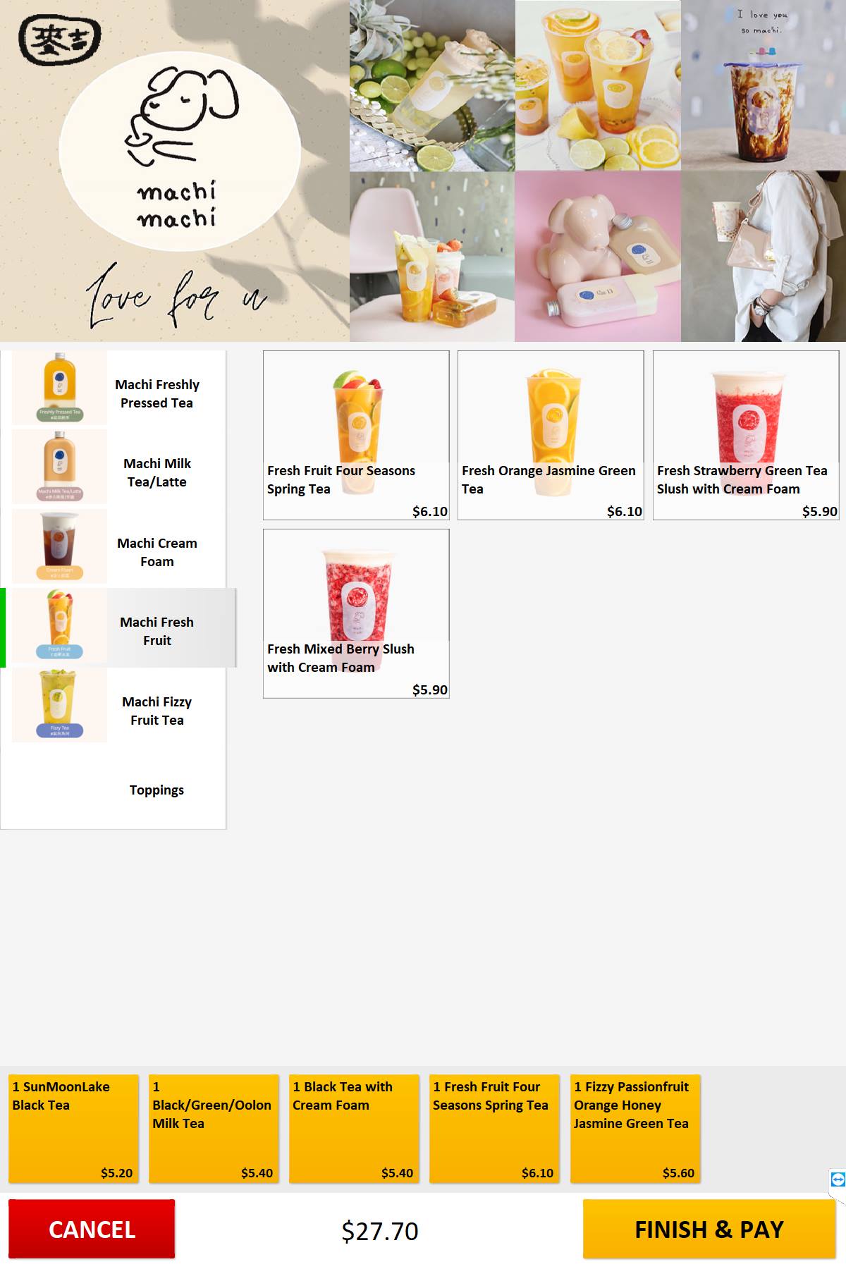
Task: Add Fresh Orange Jasmine Green Tea
Action: click(551, 436)
